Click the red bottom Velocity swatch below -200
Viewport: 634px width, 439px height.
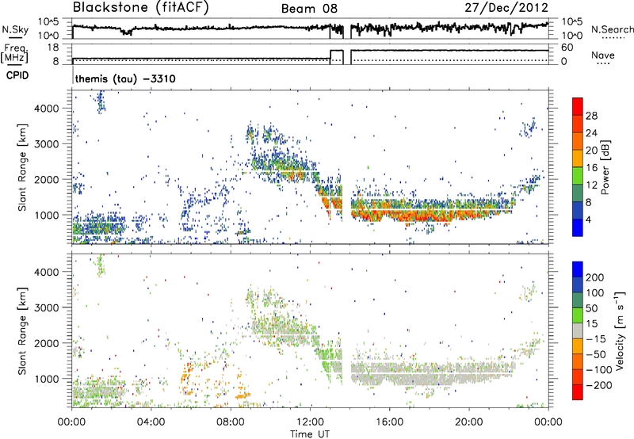pyautogui.click(x=578, y=392)
